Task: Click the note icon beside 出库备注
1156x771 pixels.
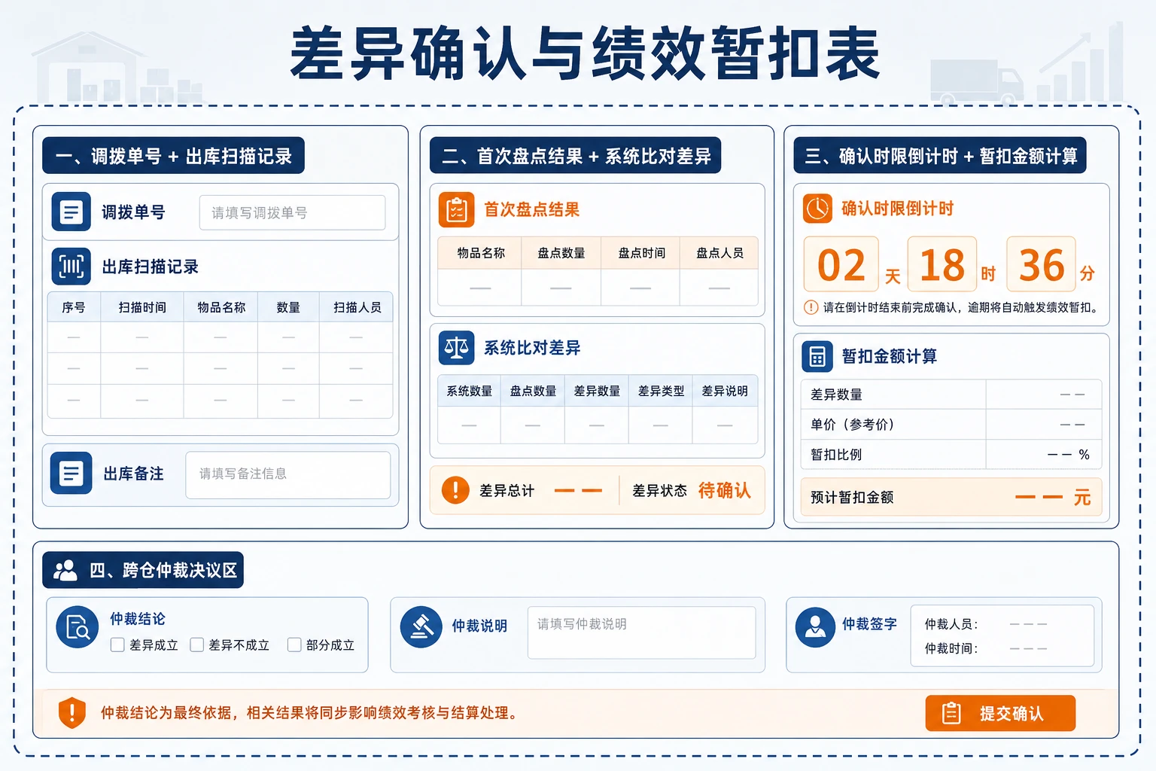Action: 71,473
